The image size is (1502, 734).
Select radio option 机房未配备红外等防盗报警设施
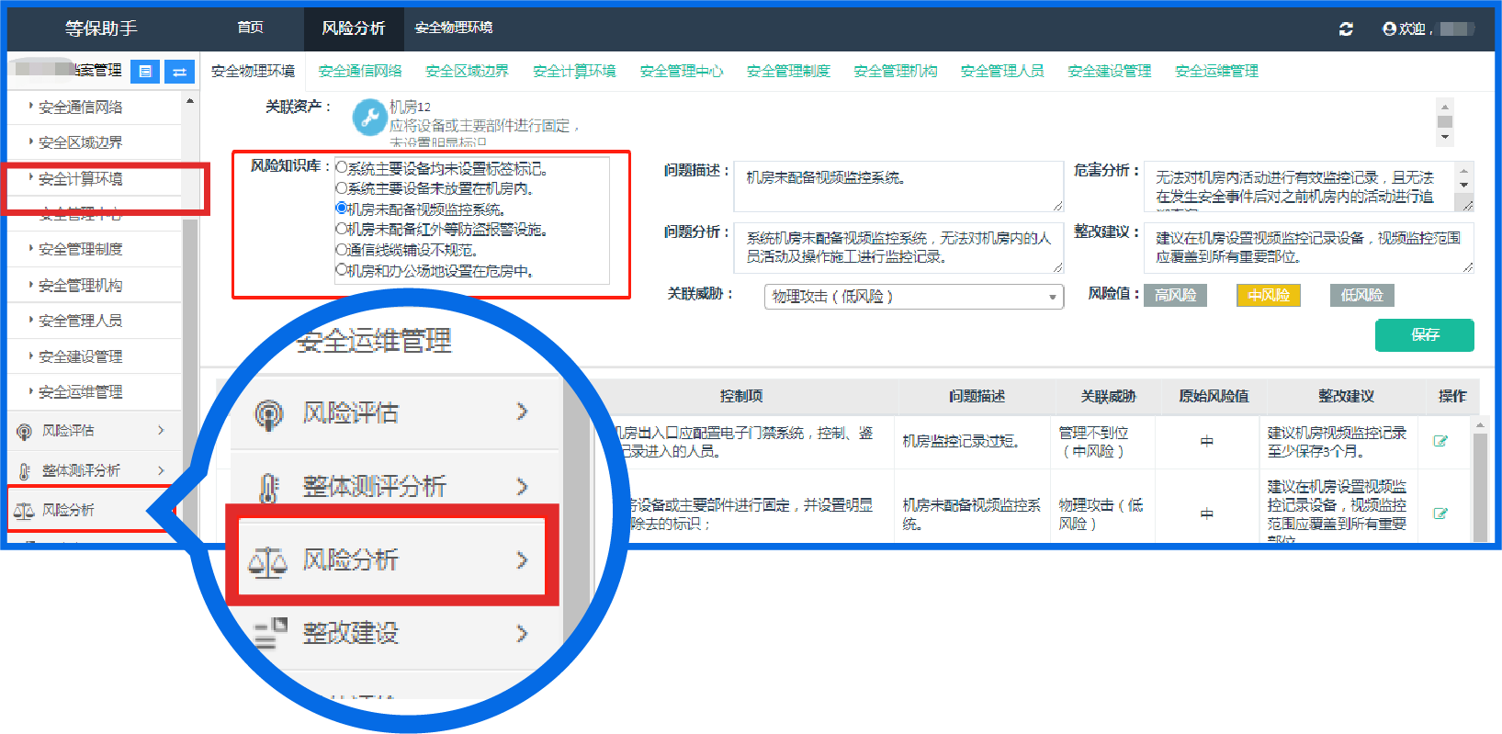[x=342, y=229]
